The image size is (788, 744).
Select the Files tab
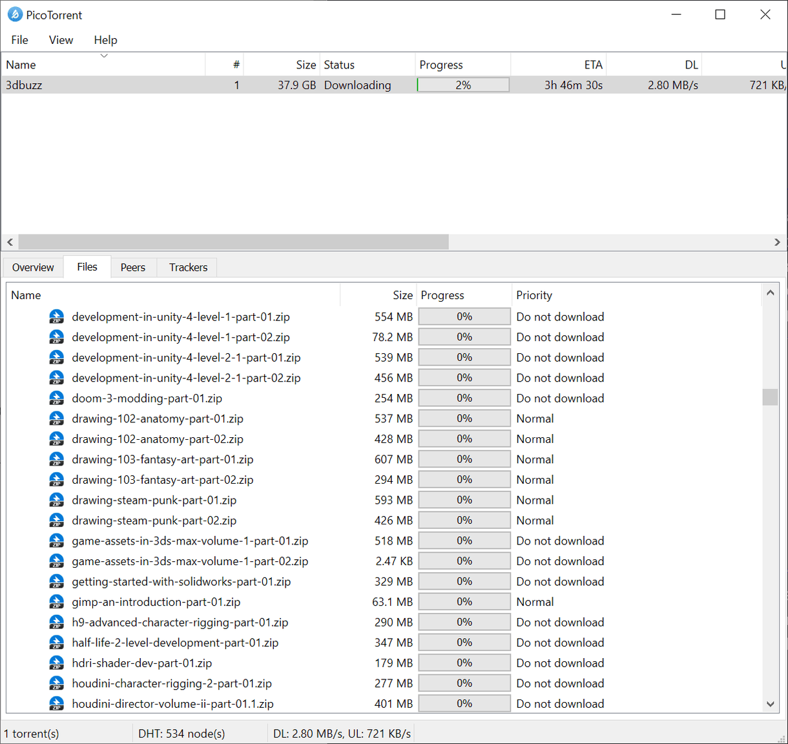click(87, 267)
